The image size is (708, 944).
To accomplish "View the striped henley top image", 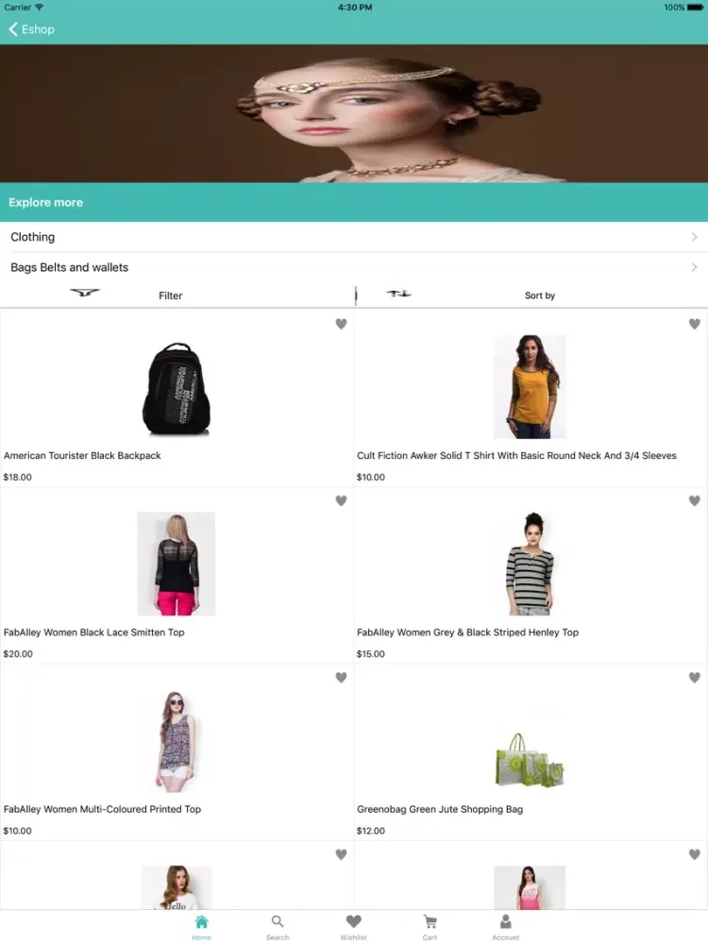I will [x=530, y=564].
